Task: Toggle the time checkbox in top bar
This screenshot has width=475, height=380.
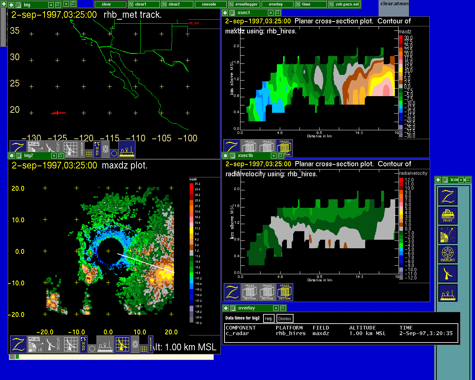Action: pyautogui.click(x=298, y=4)
